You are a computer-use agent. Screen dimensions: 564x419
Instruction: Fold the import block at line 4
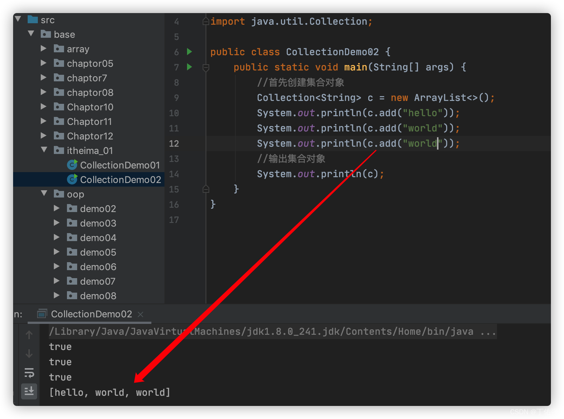pos(206,21)
